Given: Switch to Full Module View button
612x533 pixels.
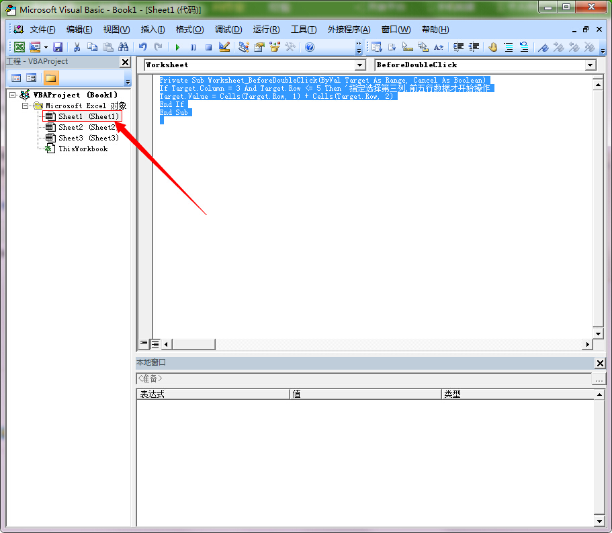Looking at the screenshot, I should click(x=155, y=343).
